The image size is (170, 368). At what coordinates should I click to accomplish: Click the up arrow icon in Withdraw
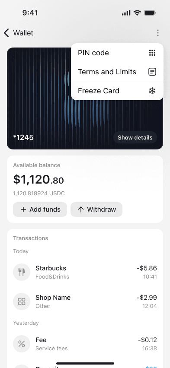coord(80,209)
